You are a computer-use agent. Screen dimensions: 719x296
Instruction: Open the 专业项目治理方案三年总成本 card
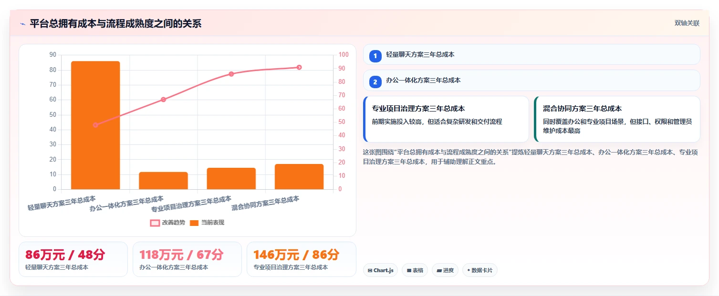pos(446,119)
